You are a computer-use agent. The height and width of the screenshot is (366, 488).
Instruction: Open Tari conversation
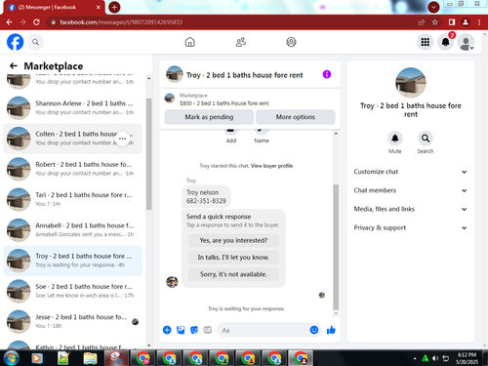[x=72, y=199]
